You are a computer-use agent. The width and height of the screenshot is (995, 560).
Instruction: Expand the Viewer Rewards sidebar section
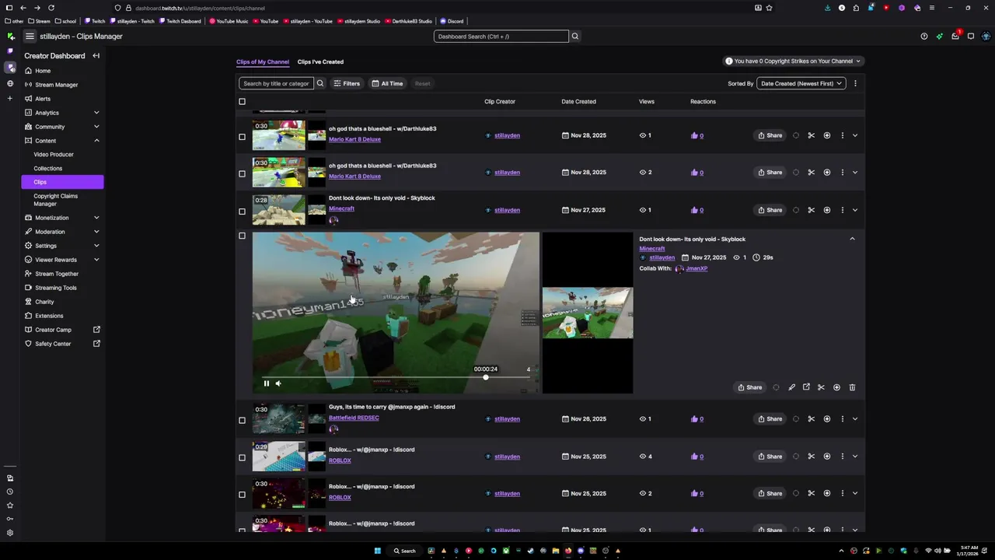[x=96, y=260]
